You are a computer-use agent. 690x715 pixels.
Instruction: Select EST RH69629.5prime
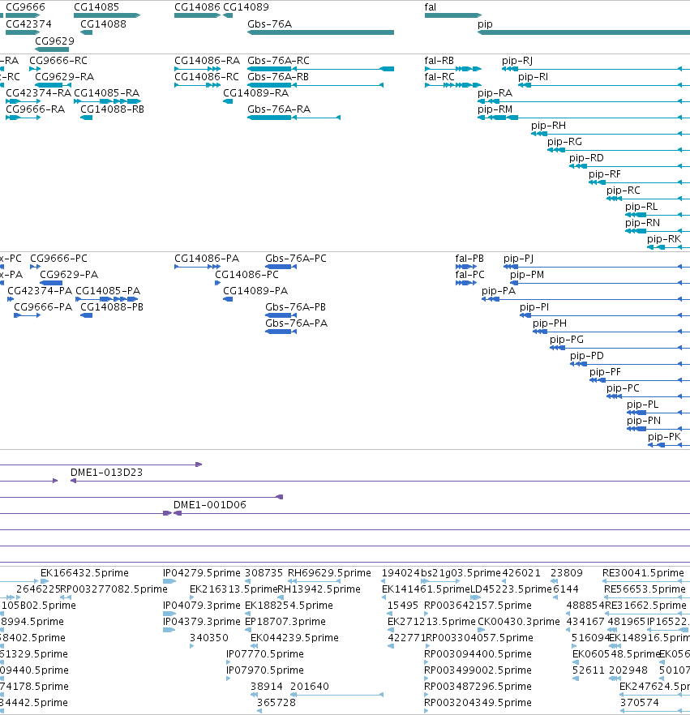point(329,572)
